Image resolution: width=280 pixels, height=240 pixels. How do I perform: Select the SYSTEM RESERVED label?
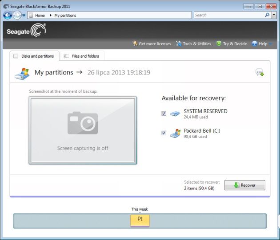(205, 111)
